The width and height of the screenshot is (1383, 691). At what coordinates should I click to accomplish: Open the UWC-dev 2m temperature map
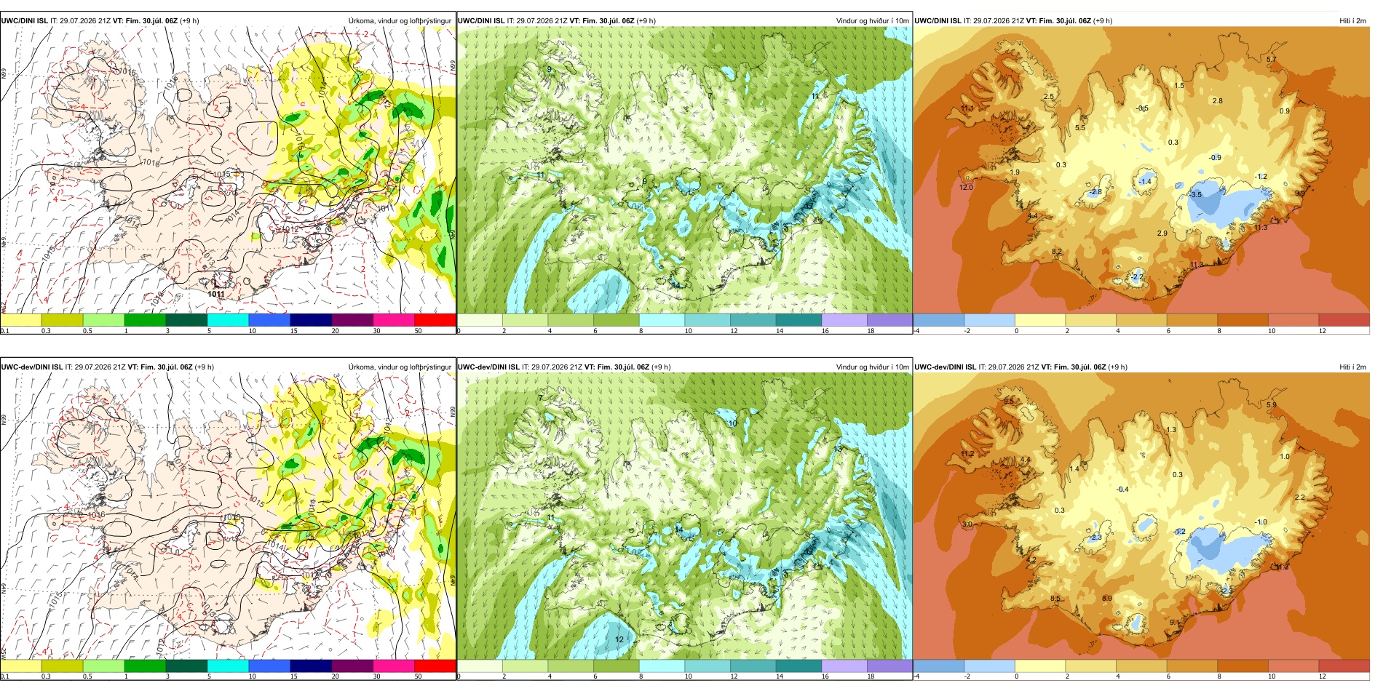click(x=1141, y=516)
